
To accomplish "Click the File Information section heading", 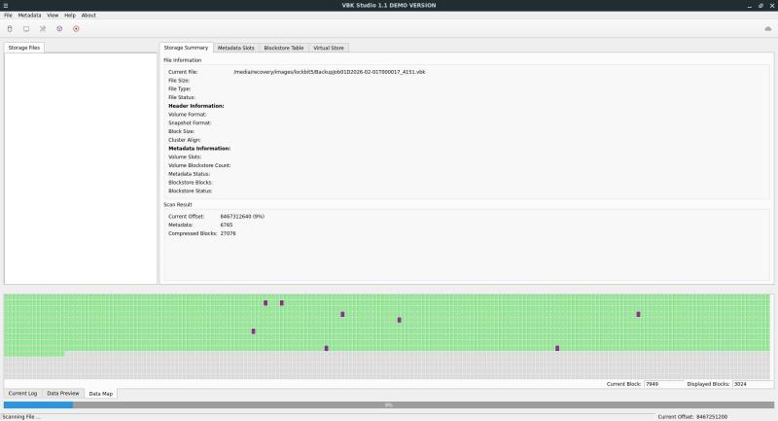I will pyautogui.click(x=182, y=60).
